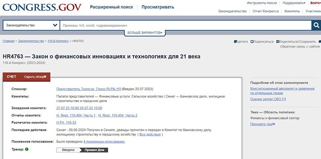Open Отчет Конгресса section

point(266,11)
